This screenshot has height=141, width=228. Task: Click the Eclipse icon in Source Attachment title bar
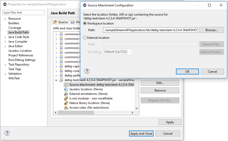pyautogui.click(x=85, y=5)
